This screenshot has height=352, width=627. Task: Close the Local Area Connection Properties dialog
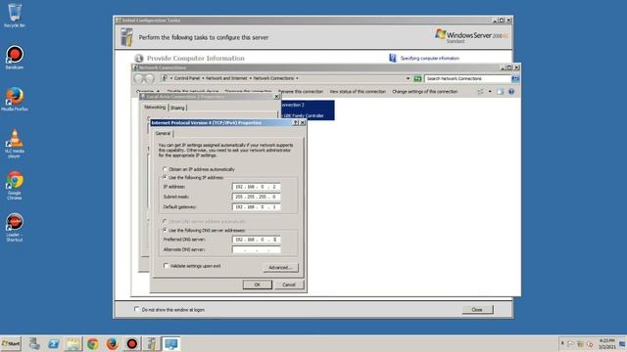pos(276,97)
